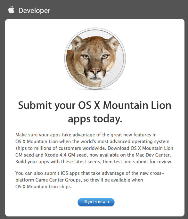Click the arrow on the Sign in button
Viewport: 188px width, 219px height.
tap(109, 202)
